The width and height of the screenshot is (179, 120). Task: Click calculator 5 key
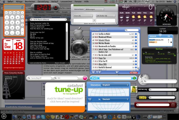click(x=12, y=23)
